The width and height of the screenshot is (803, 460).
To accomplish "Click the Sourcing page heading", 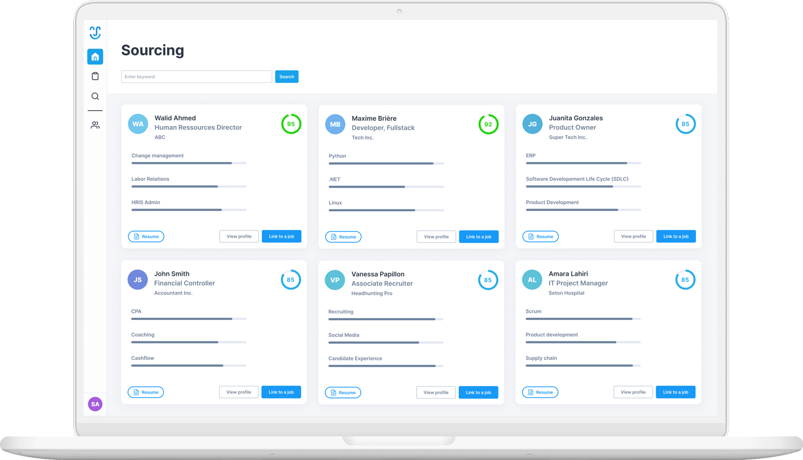I will tap(153, 50).
